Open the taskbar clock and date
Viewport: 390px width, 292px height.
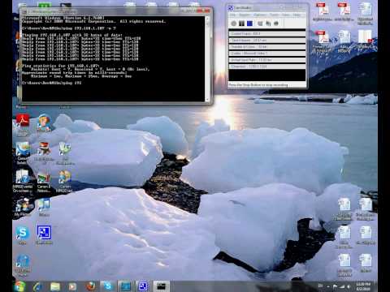click(x=363, y=286)
